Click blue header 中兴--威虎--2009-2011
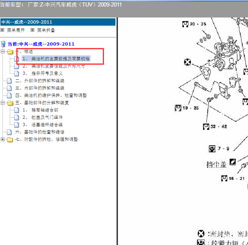The width and height of the screenshot is (248, 245). [x=58, y=22]
